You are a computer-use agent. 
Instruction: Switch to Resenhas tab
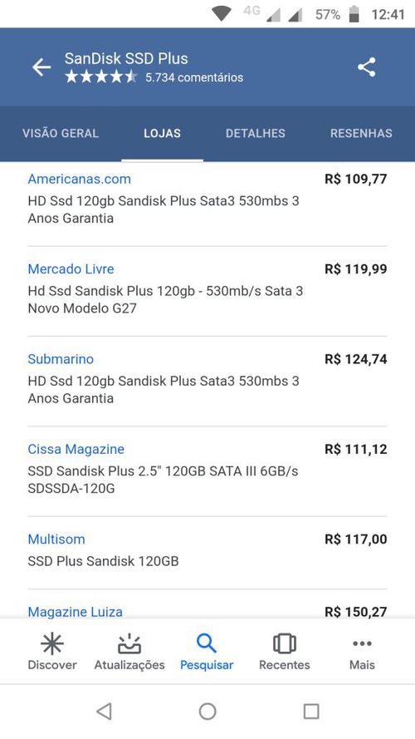pyautogui.click(x=361, y=133)
